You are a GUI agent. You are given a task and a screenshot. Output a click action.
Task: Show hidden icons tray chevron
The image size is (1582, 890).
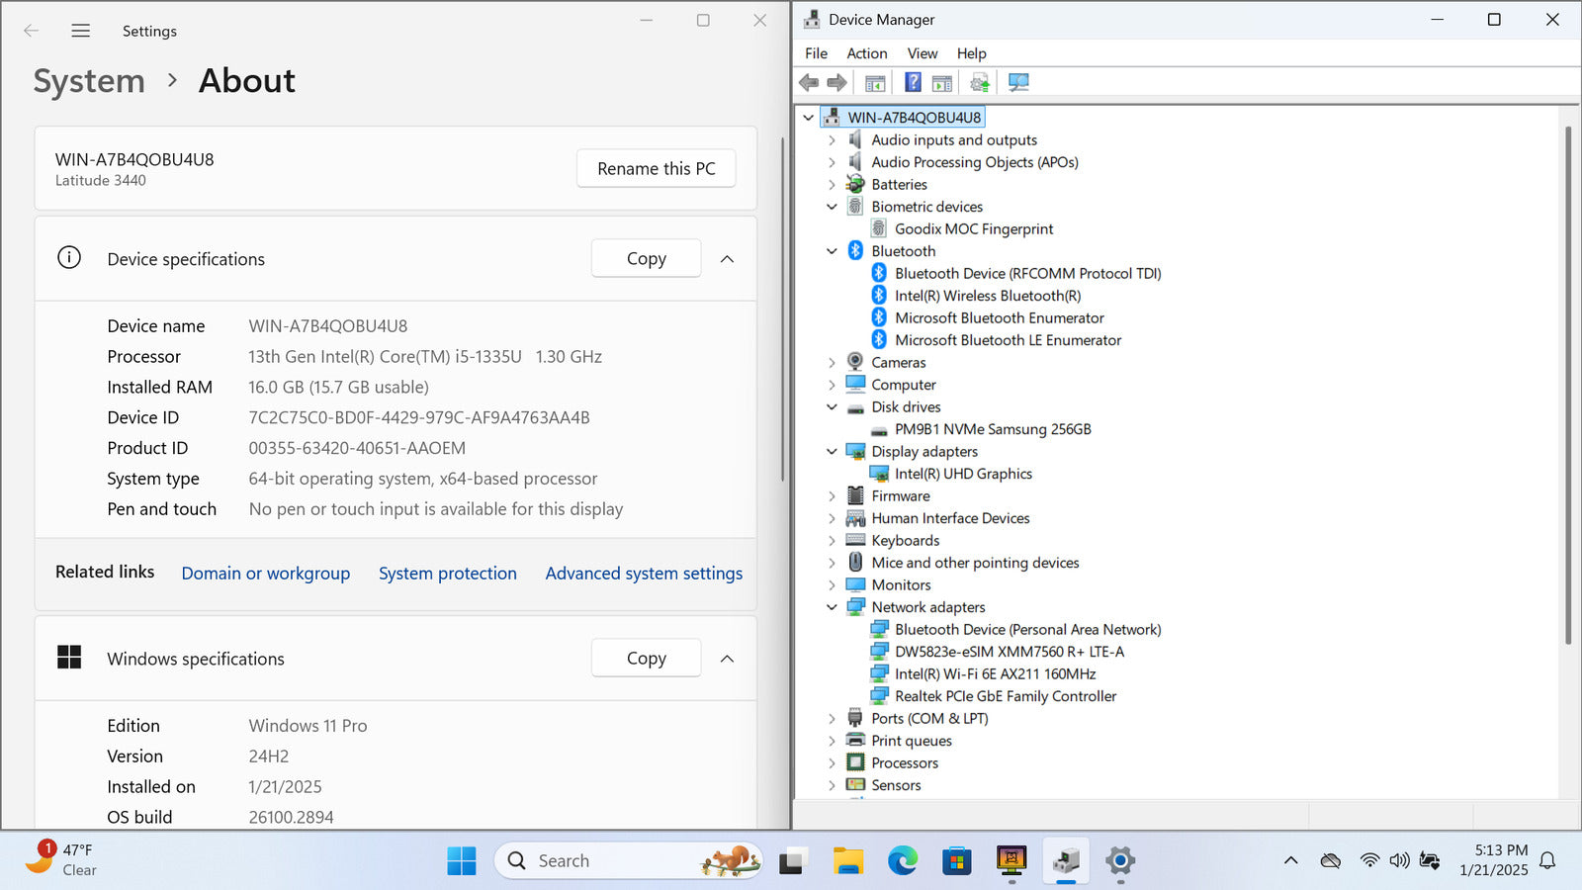[x=1290, y=860]
